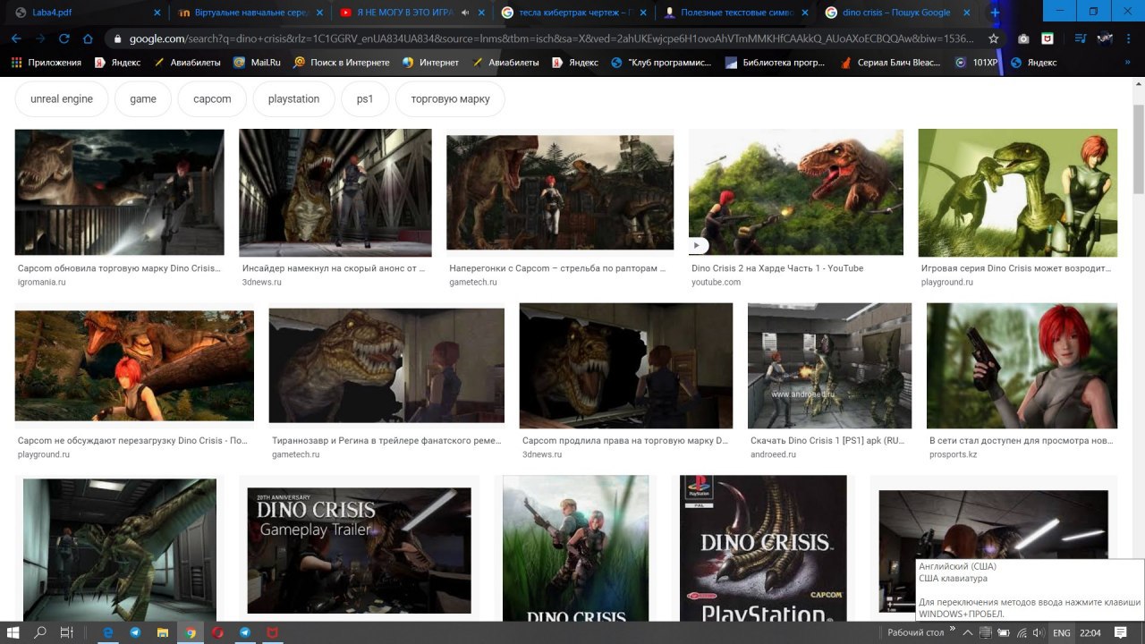Image resolution: width=1145 pixels, height=644 pixels.
Task: Launch Opera from the taskbar
Action: click(x=217, y=632)
